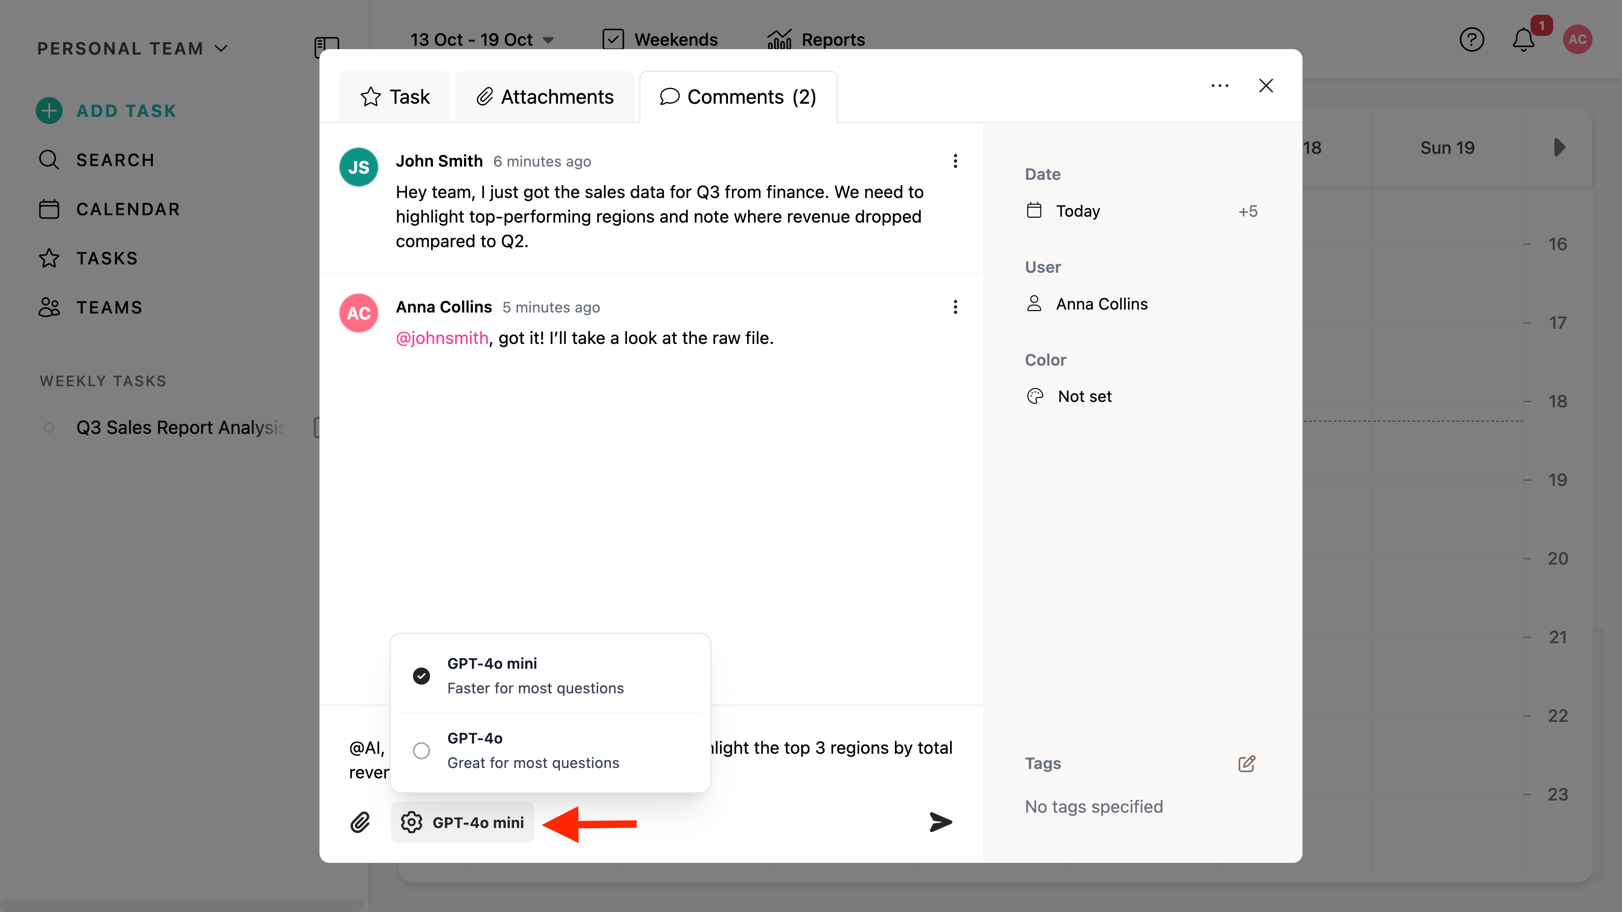The height and width of the screenshot is (912, 1622).
Task: Open the GPT-4o mini model selector
Action: (463, 822)
